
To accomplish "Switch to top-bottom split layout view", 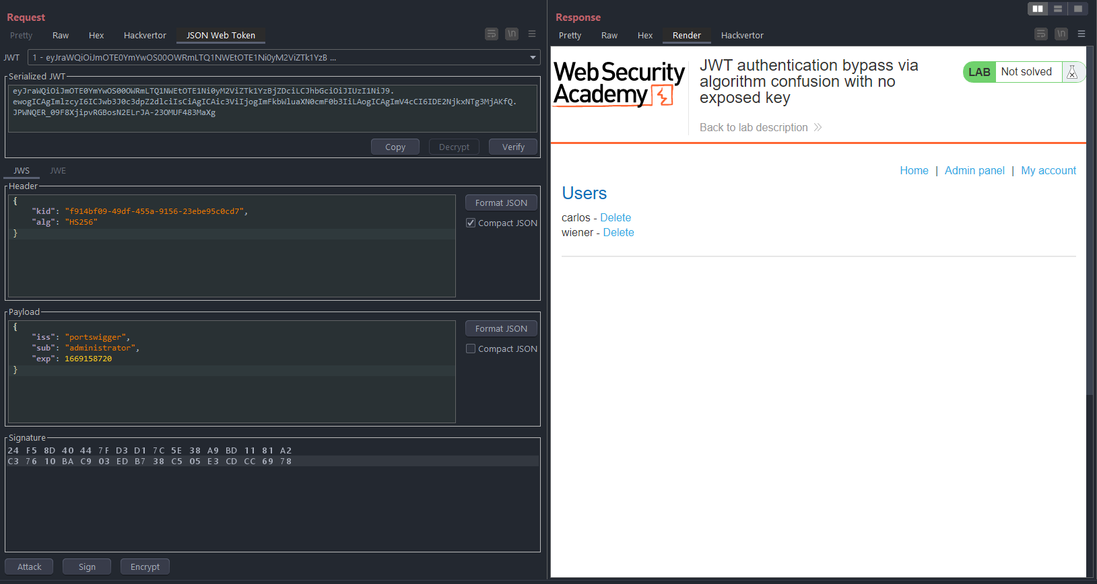I will tap(1058, 9).
